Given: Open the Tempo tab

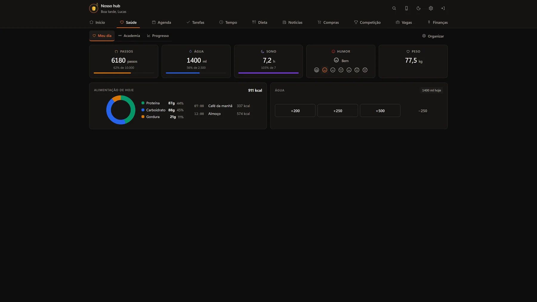Looking at the screenshot, I should pos(228,22).
